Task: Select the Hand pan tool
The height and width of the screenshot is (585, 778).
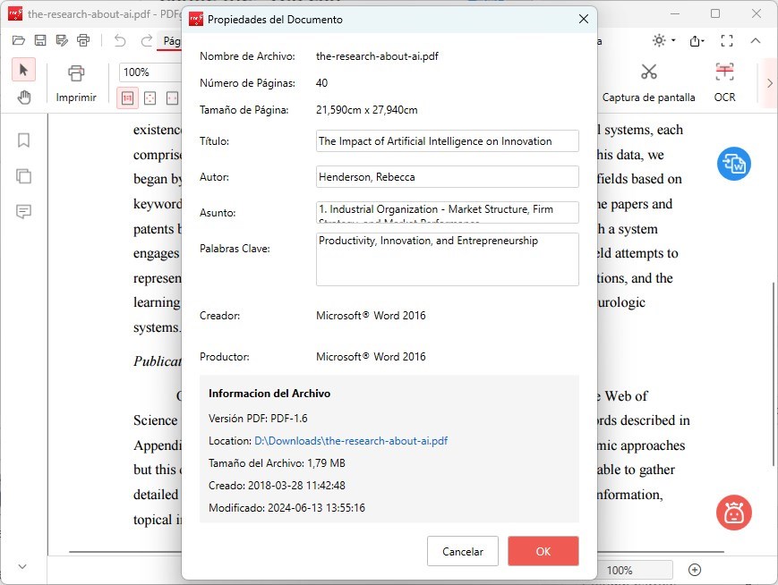Action: pyautogui.click(x=24, y=97)
